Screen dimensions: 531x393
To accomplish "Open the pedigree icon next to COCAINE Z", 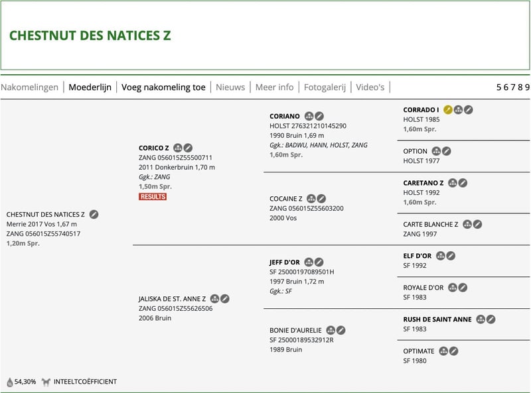I will click(x=311, y=199).
